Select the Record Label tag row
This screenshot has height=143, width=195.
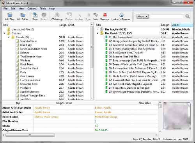click(80, 117)
